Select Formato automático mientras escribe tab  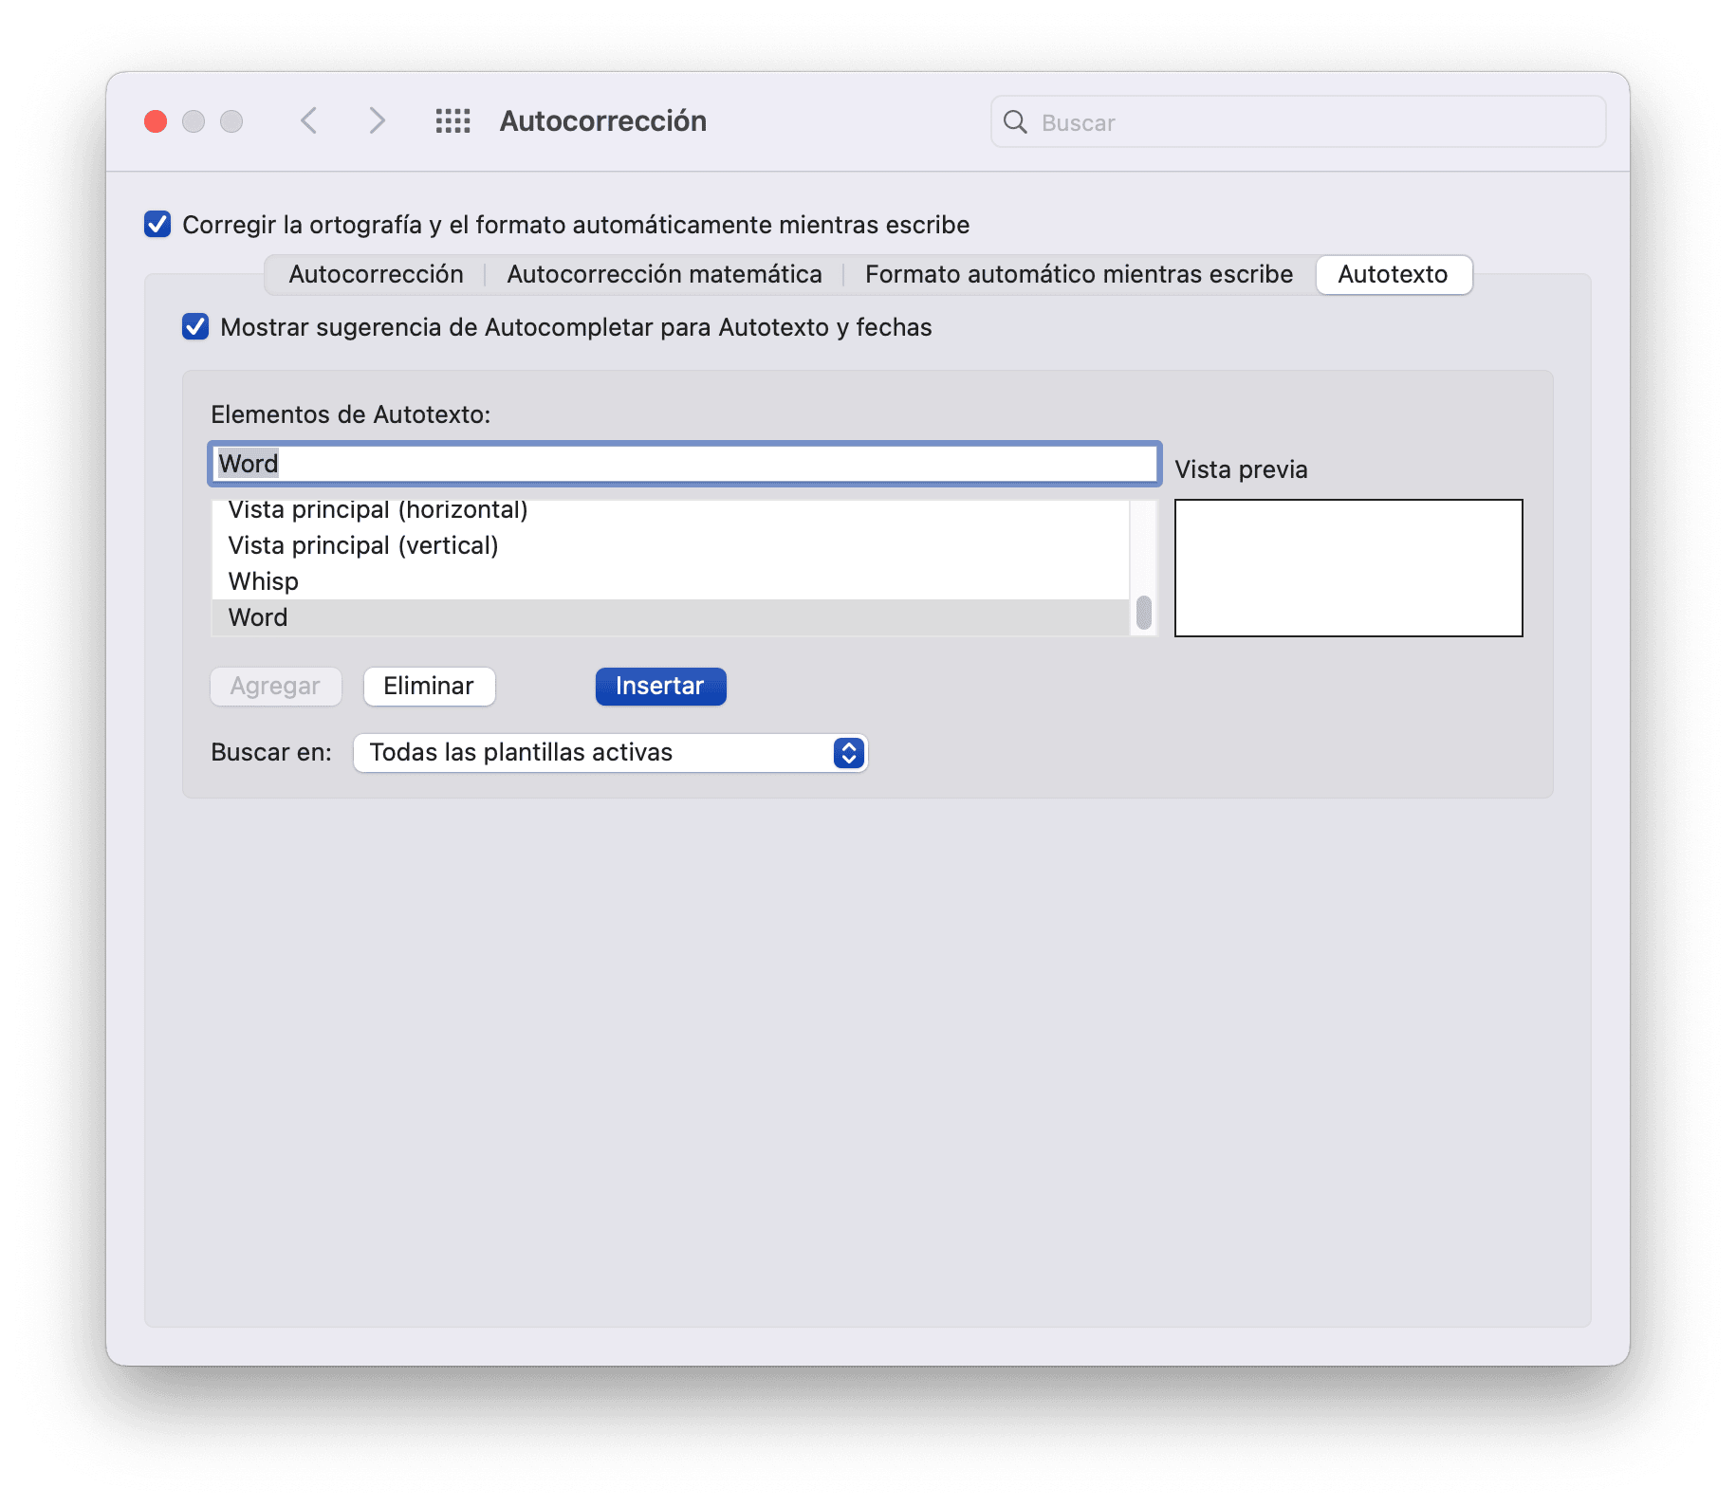coord(1079,274)
